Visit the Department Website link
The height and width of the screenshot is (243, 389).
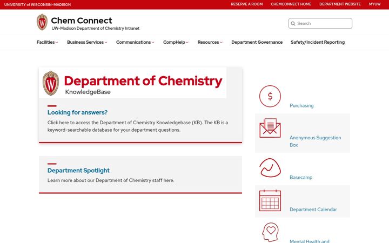340,4
